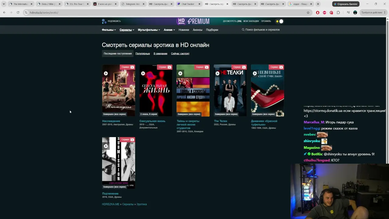Viewport: 389px width, 219px height.
Task: Open the Сексуальная жизнь poster thumbnail
Action: [x=156, y=90]
